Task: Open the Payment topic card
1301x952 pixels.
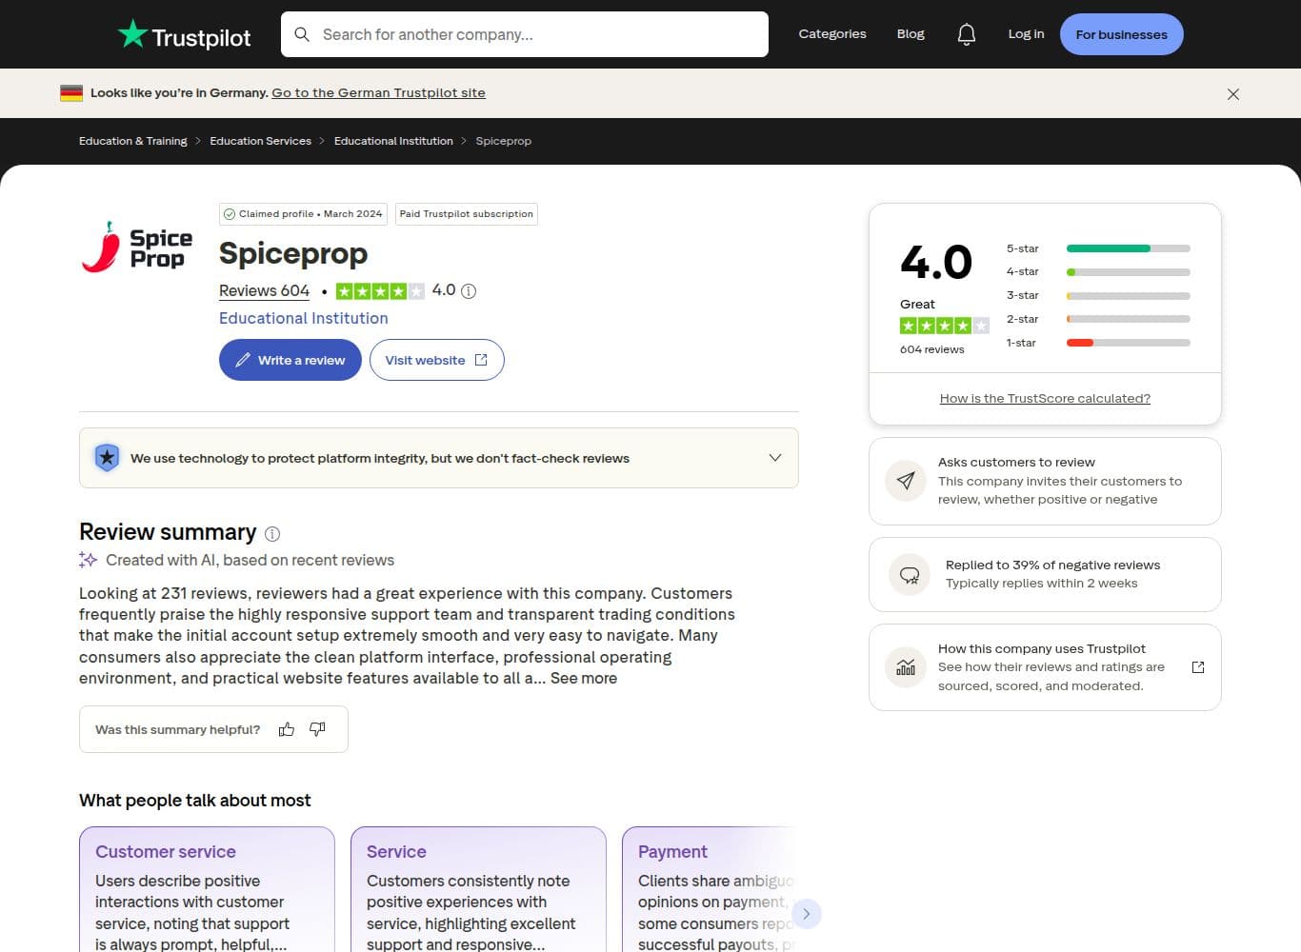Action: coord(710,890)
